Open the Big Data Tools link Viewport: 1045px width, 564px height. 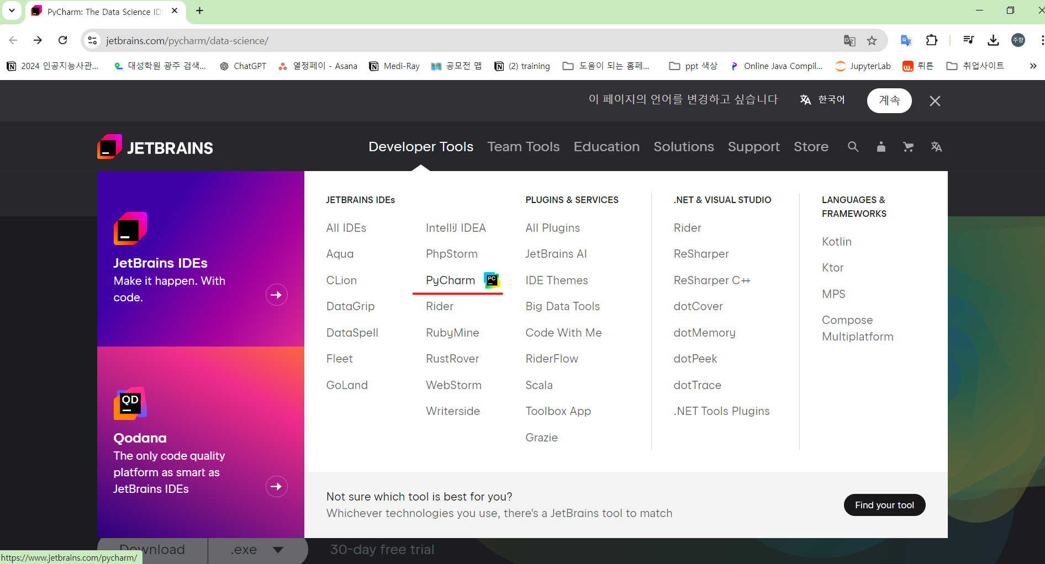[x=563, y=306]
